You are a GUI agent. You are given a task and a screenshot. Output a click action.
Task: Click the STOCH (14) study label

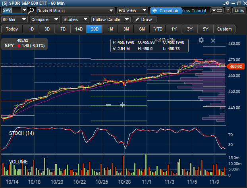(21, 133)
